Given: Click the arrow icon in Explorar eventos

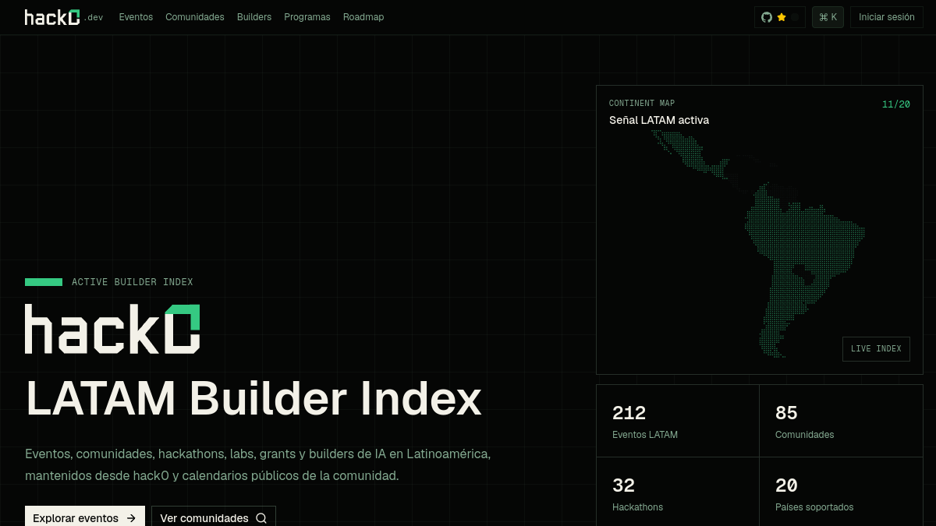Looking at the screenshot, I should 131,518.
